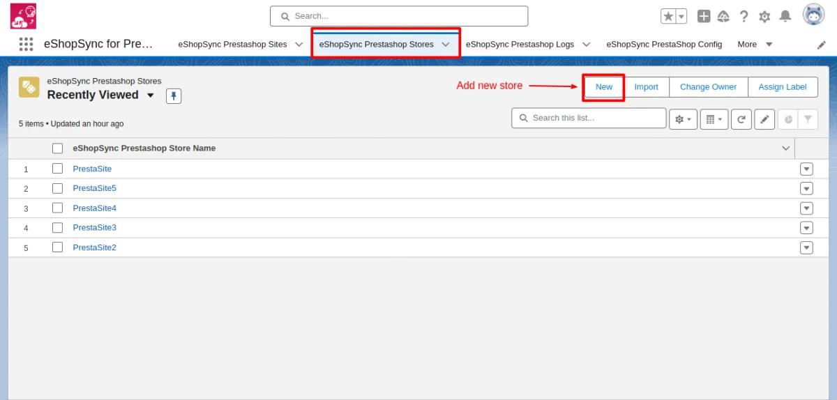Focus the Search this list field

[x=589, y=118]
